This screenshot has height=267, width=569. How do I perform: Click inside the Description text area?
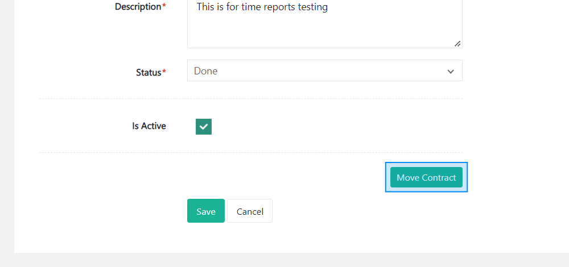tap(324, 28)
